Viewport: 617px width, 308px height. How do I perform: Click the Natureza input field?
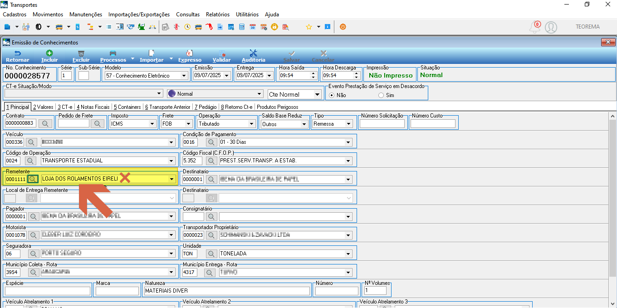tap(226, 291)
